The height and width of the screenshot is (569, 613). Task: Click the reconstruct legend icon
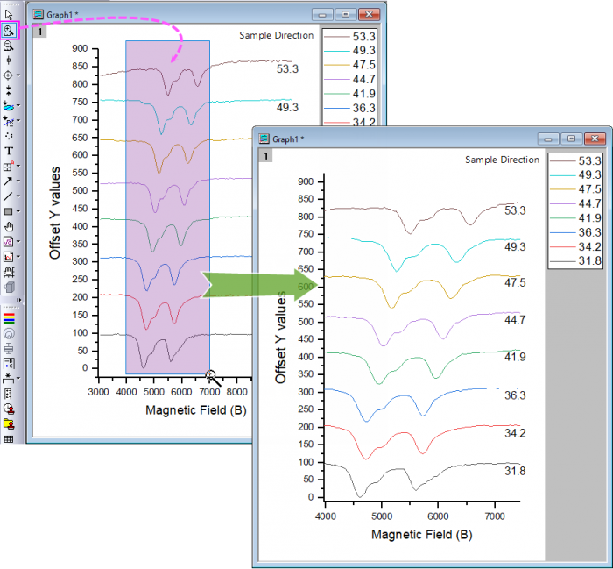9,363
